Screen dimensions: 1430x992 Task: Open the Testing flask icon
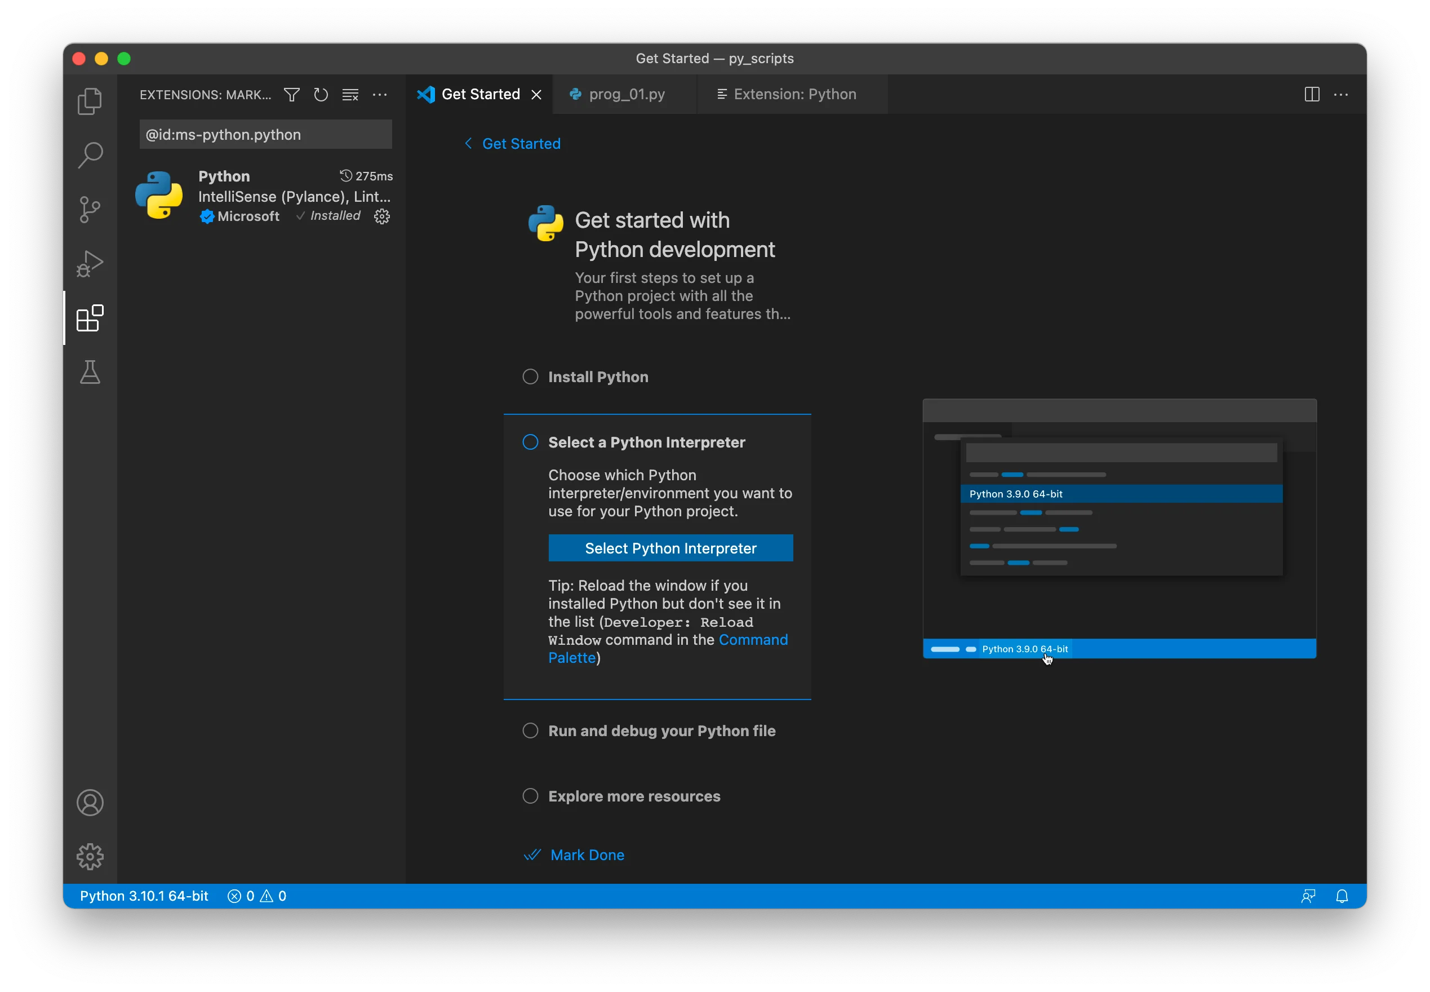(90, 373)
